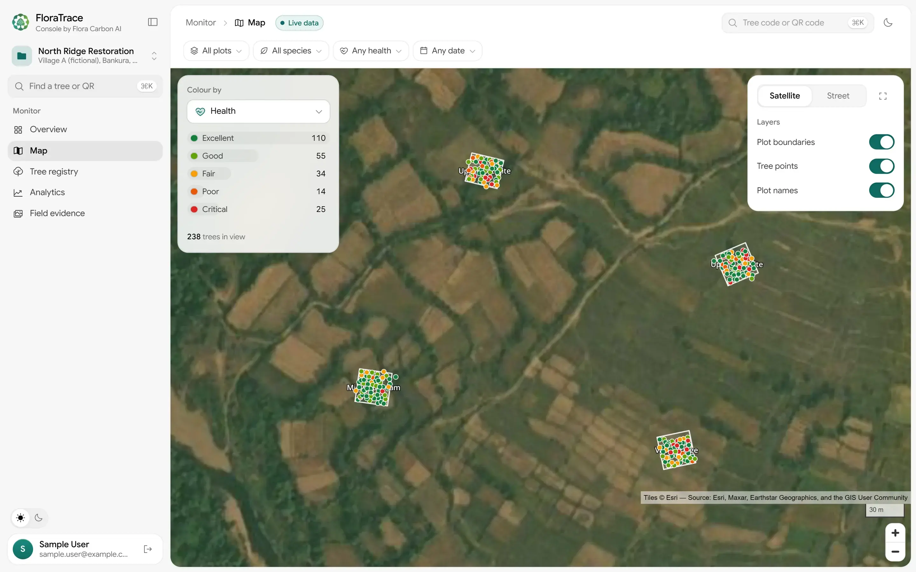
Task: Open the Any health filter dropdown
Action: pyautogui.click(x=371, y=51)
